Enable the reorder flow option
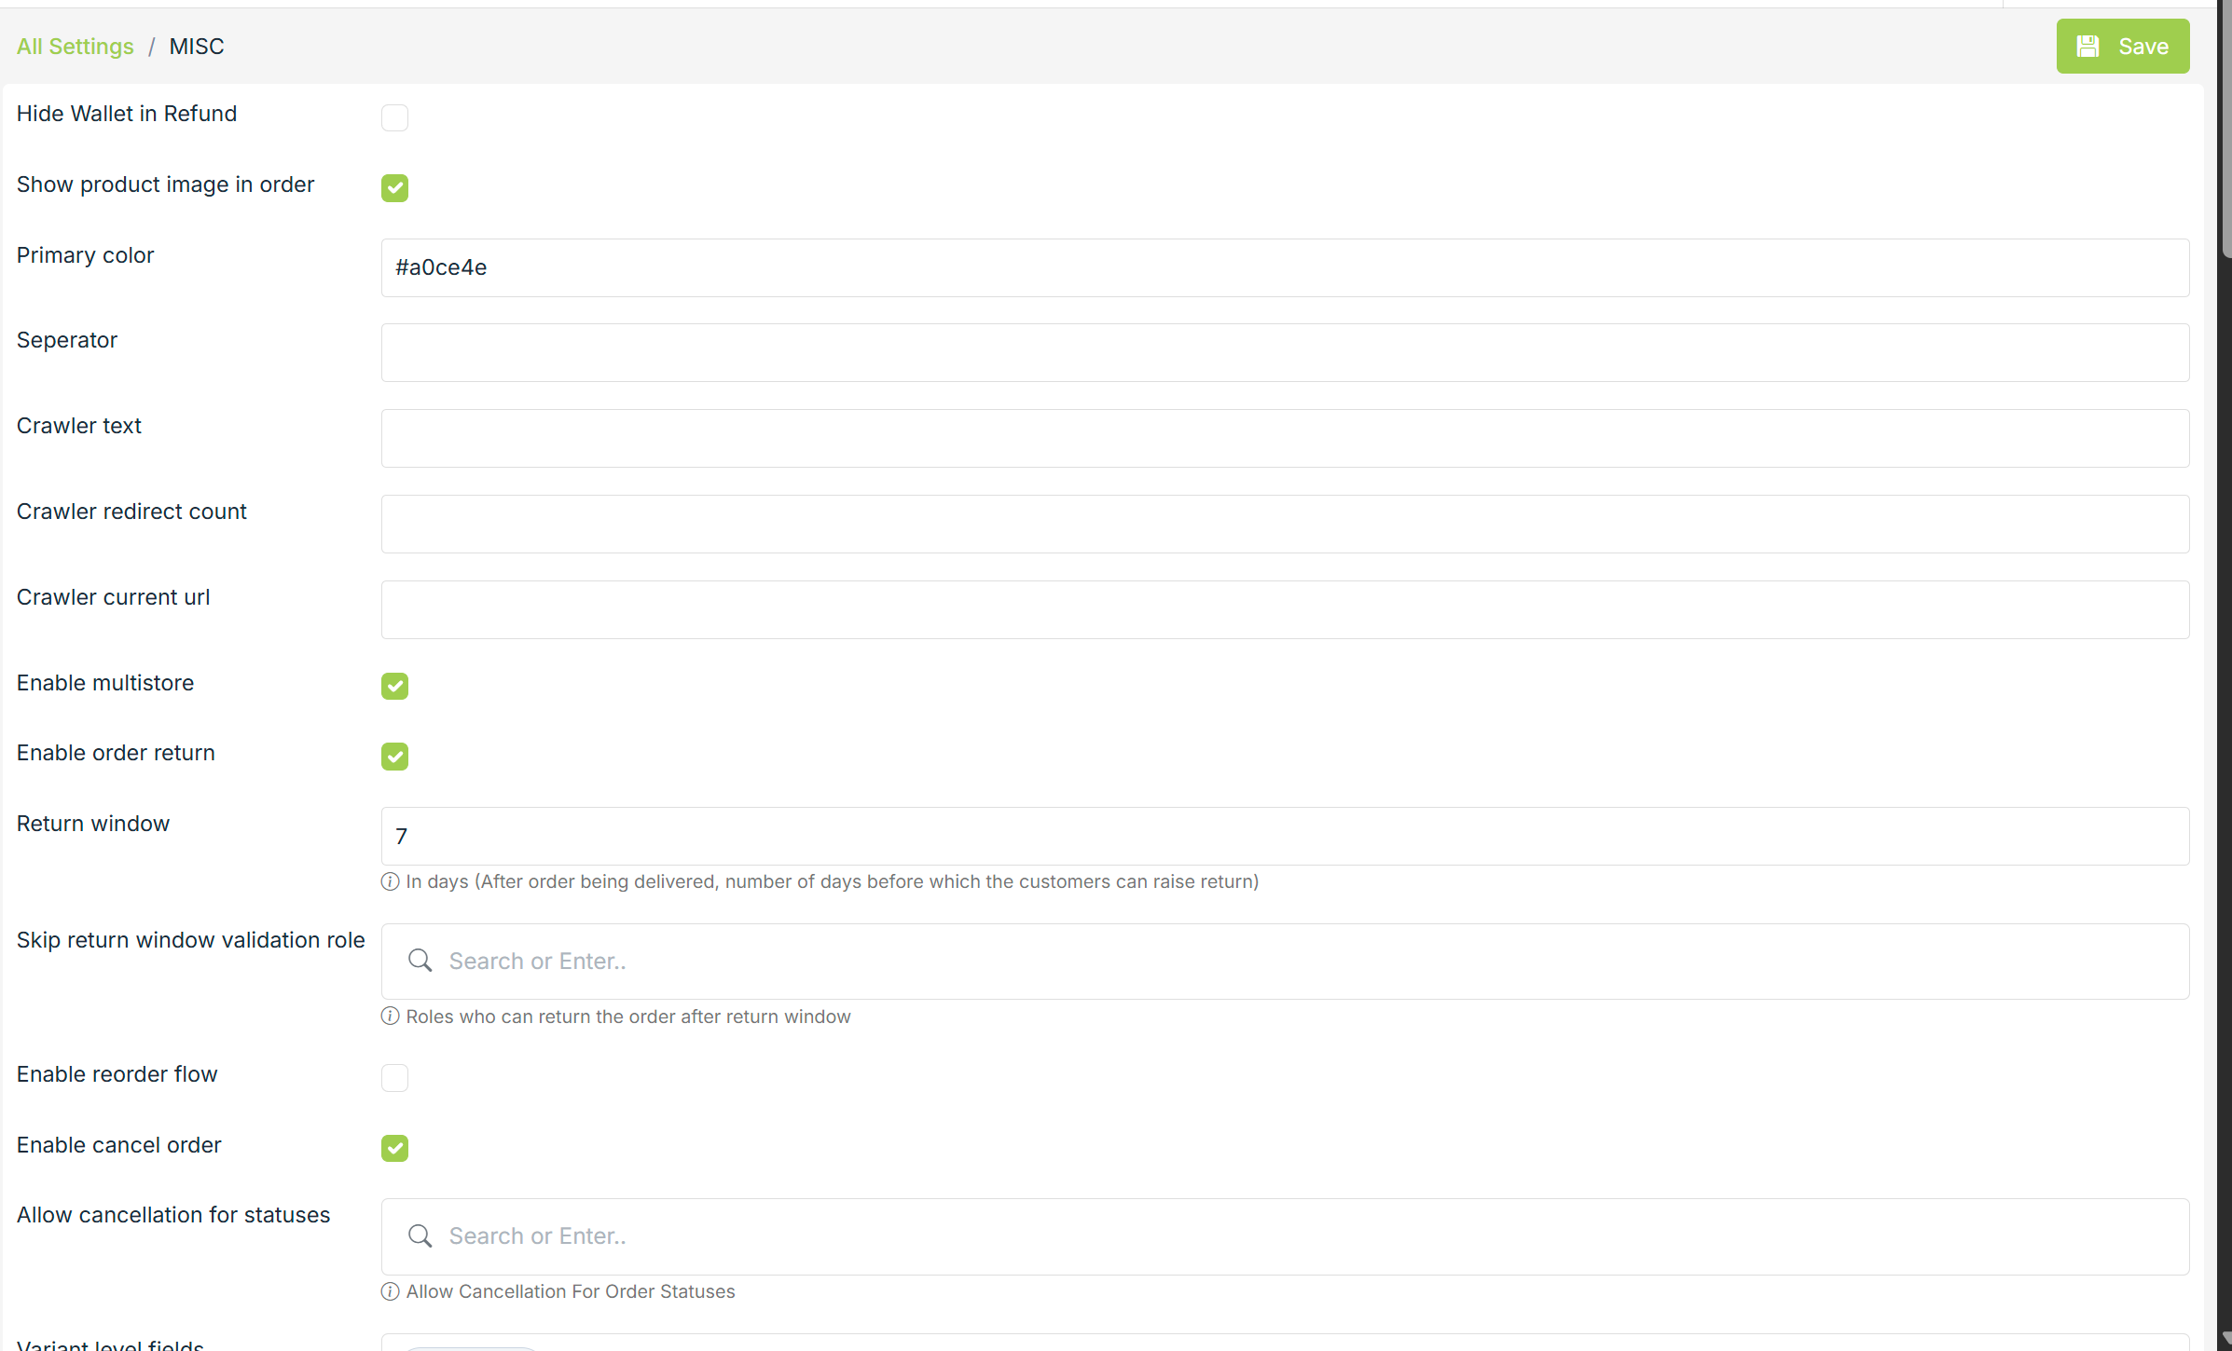The width and height of the screenshot is (2232, 1351). pos(394,1078)
